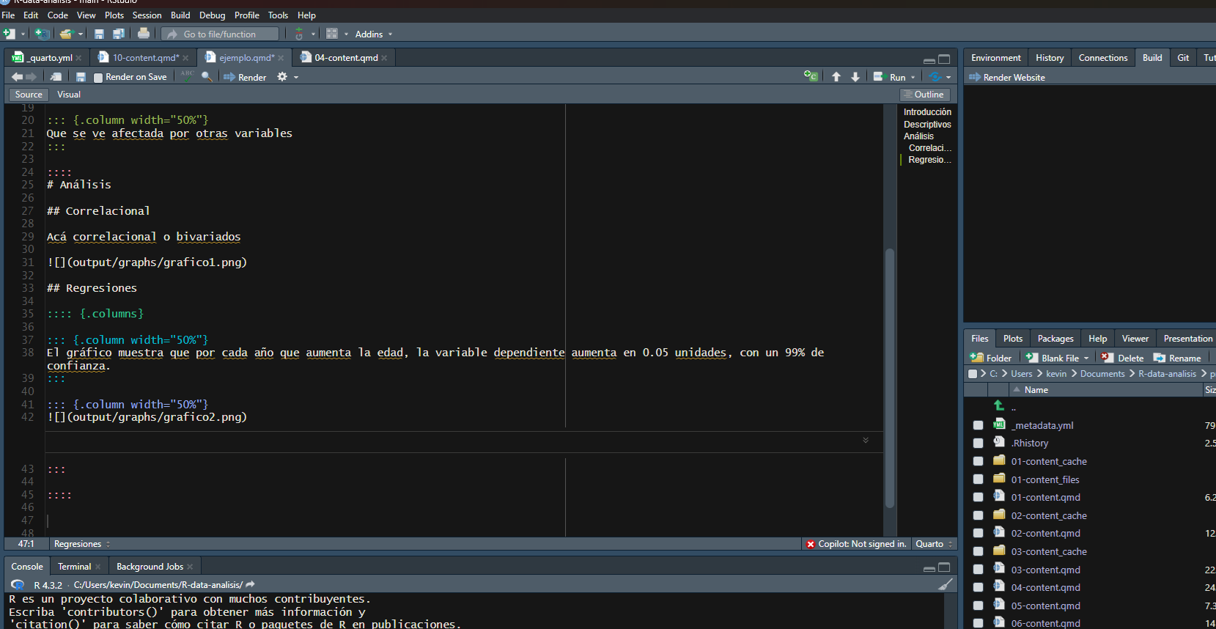The width and height of the screenshot is (1216, 629).
Task: Click the print document icon in main toolbar
Action: click(144, 34)
